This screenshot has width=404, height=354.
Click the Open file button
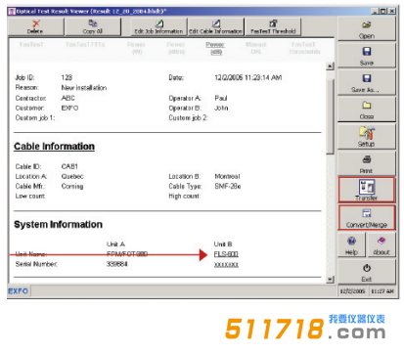point(367,28)
